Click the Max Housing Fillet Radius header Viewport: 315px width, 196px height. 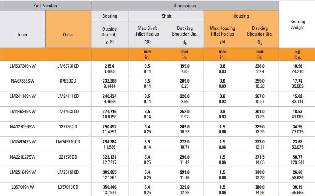click(x=222, y=31)
